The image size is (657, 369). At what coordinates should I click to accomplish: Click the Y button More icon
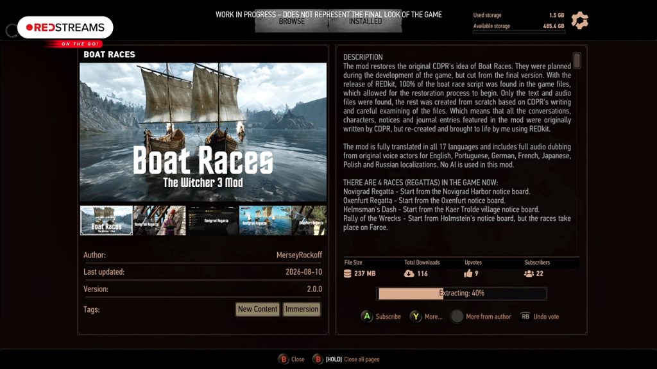(415, 316)
